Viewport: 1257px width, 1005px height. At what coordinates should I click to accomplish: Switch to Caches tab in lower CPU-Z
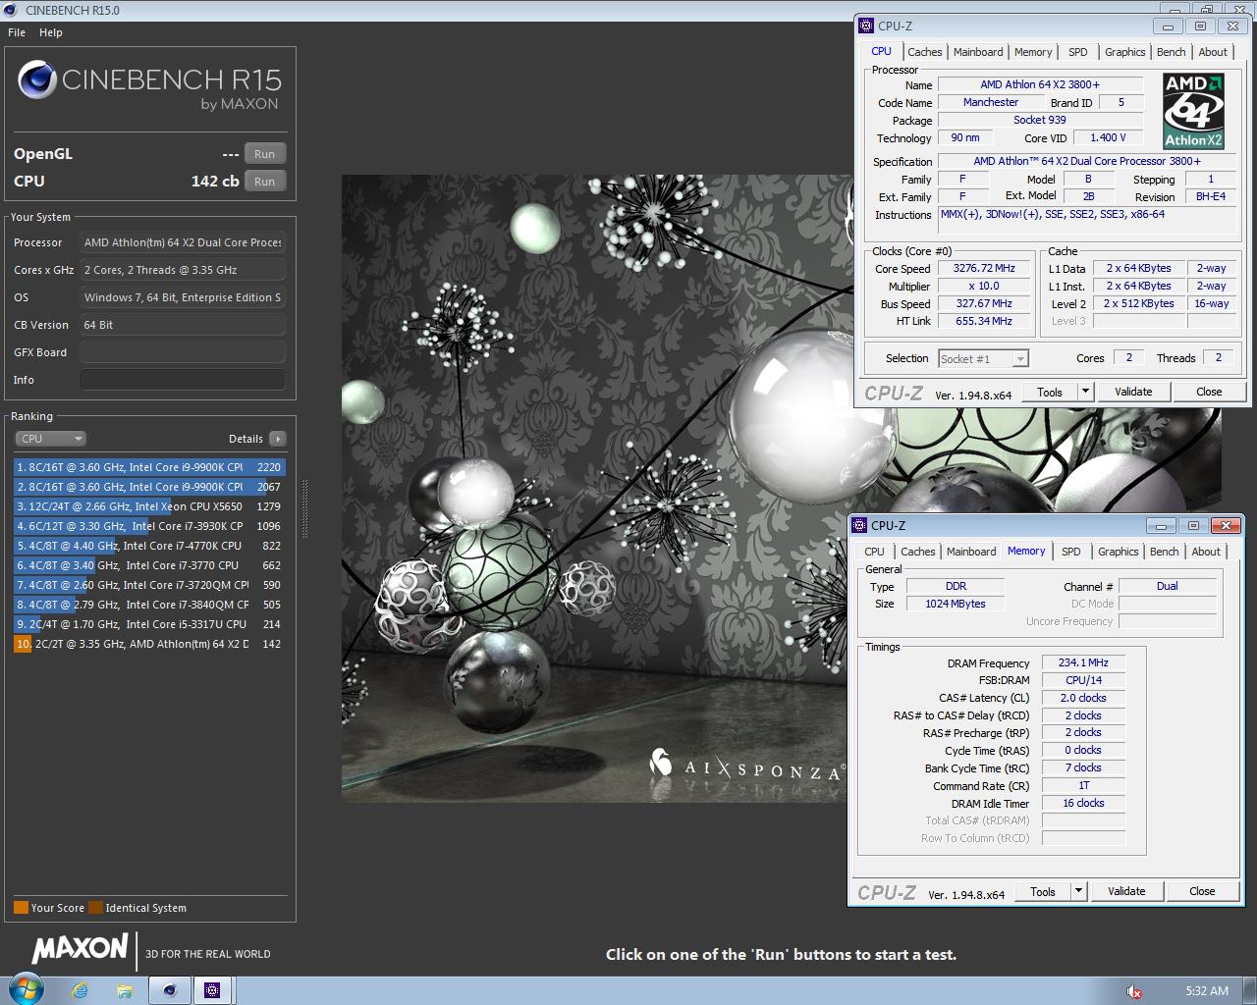[917, 552]
